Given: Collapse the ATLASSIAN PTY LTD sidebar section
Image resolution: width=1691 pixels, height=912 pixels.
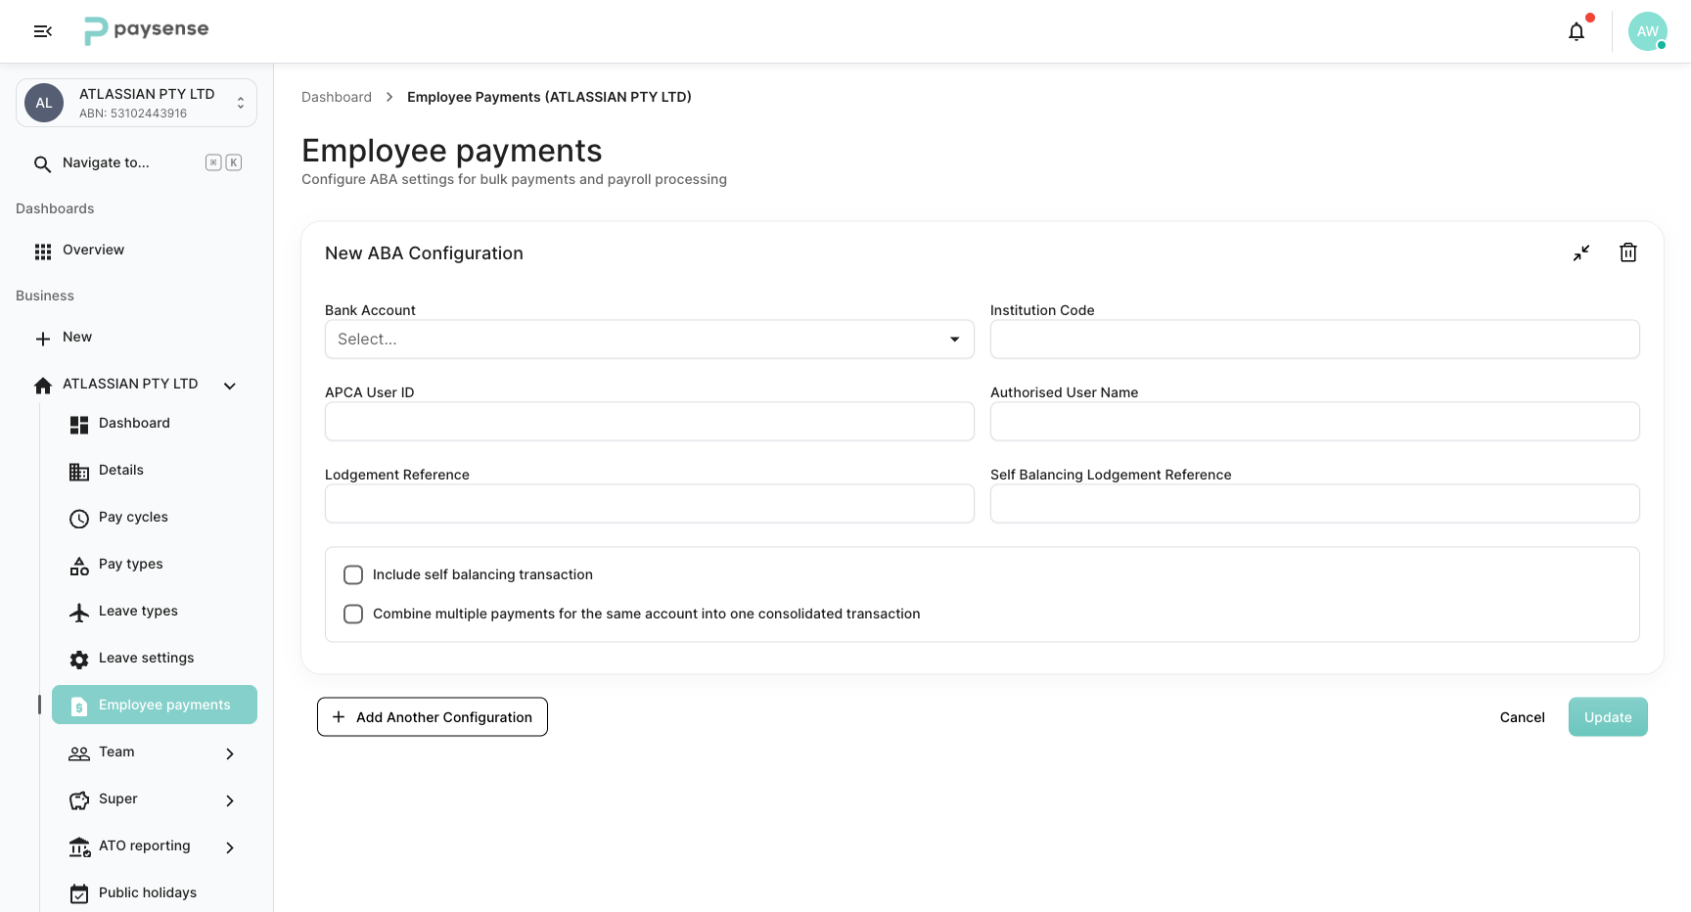Looking at the screenshot, I should 230,386.
